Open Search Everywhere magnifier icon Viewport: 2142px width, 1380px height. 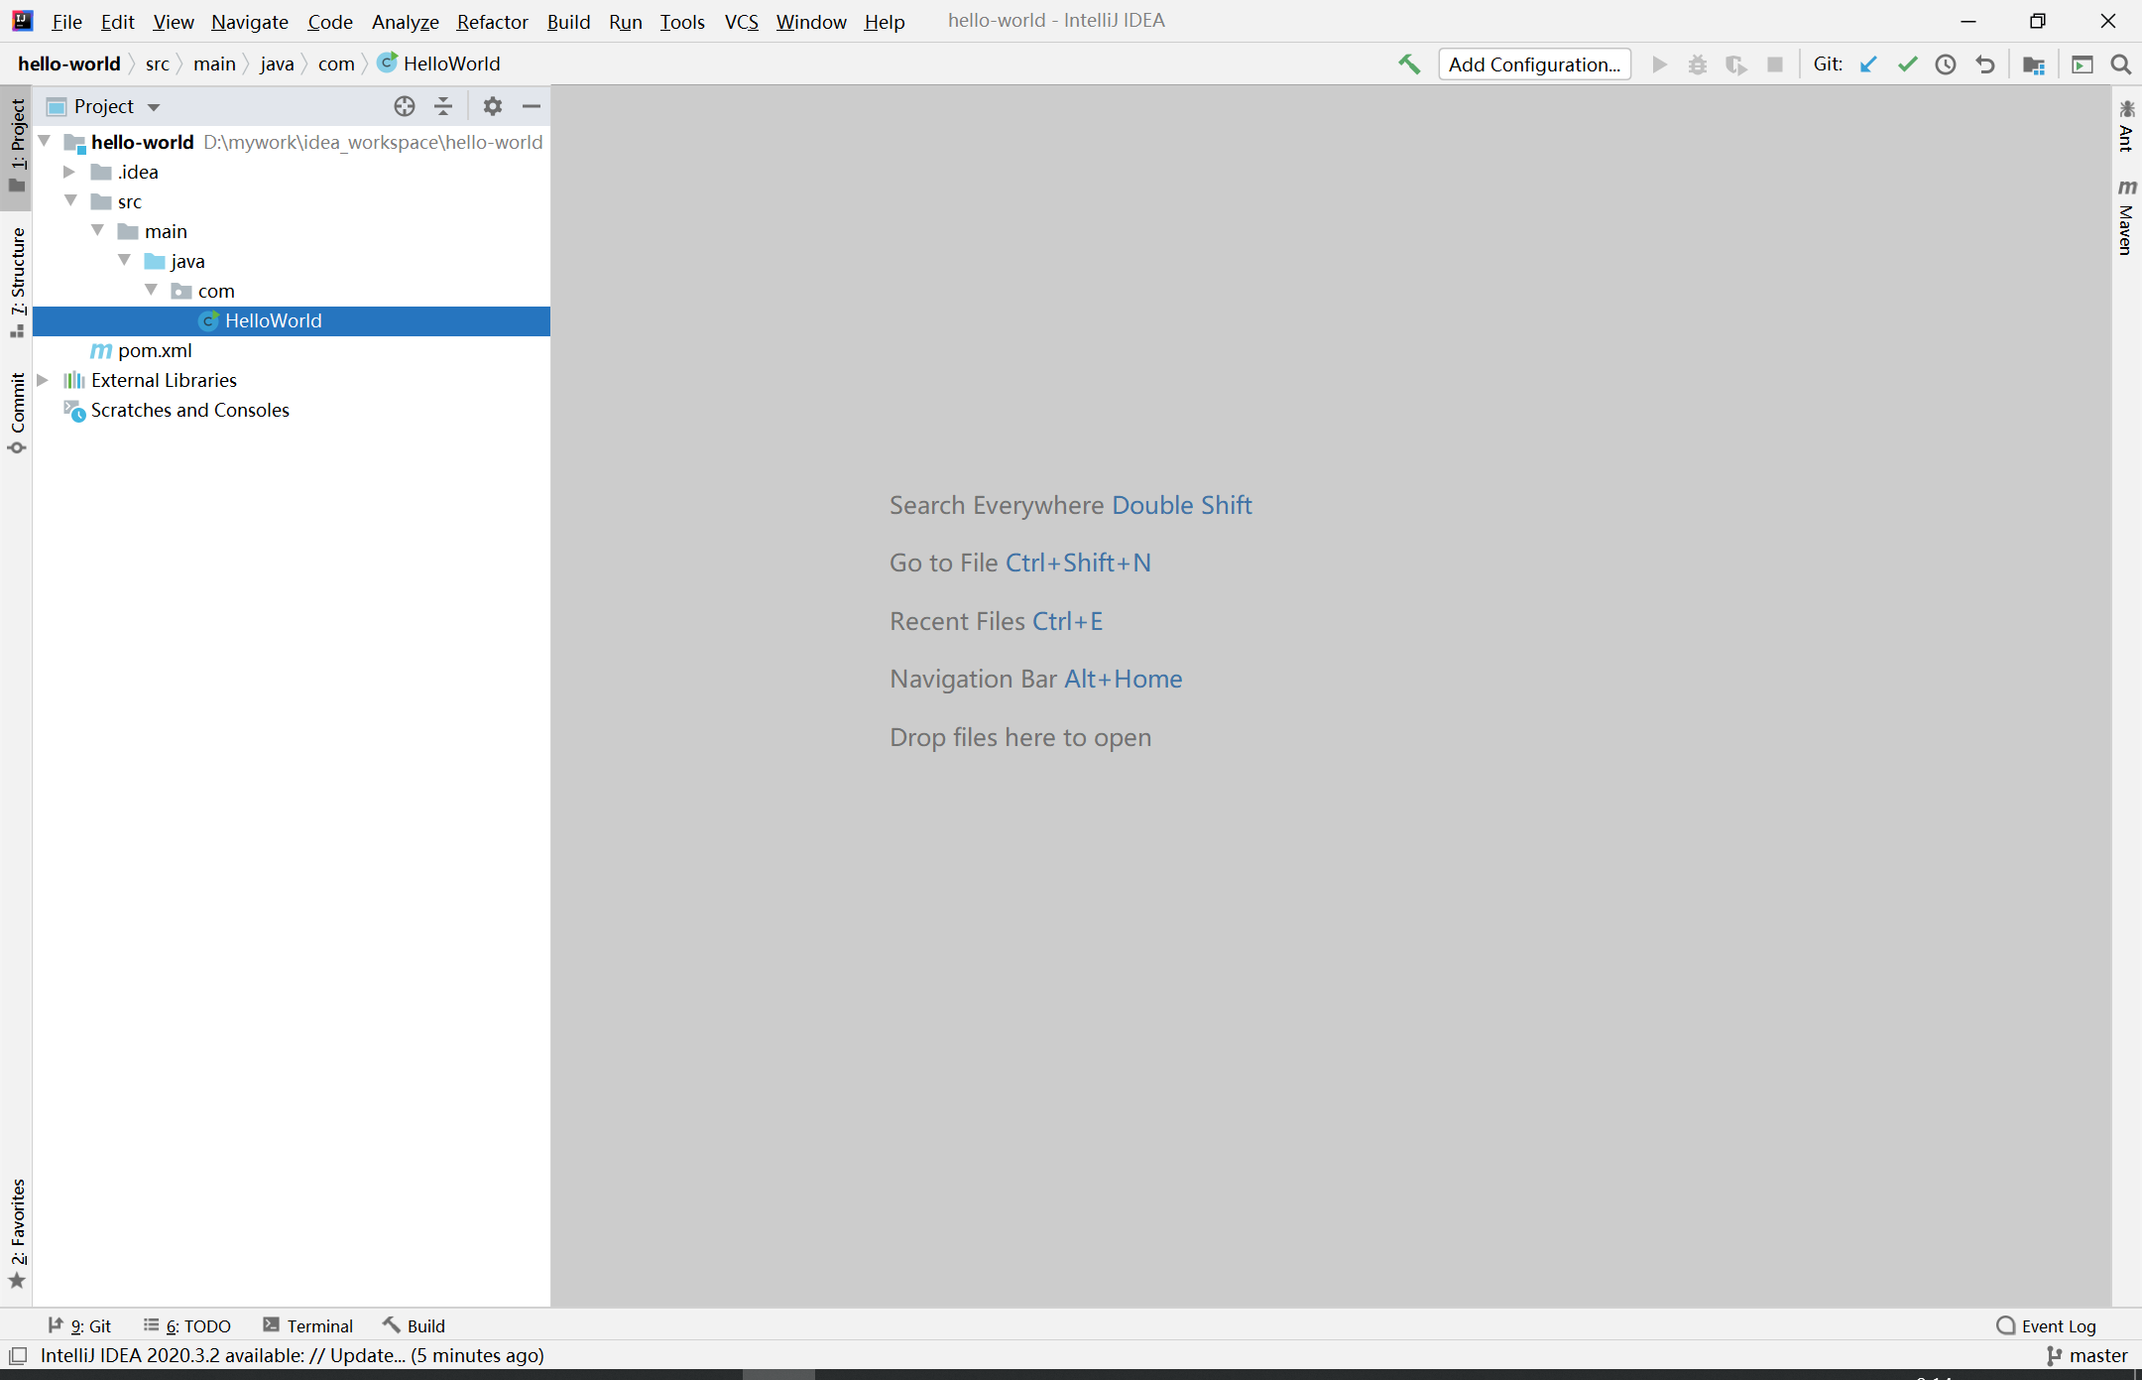click(2121, 64)
